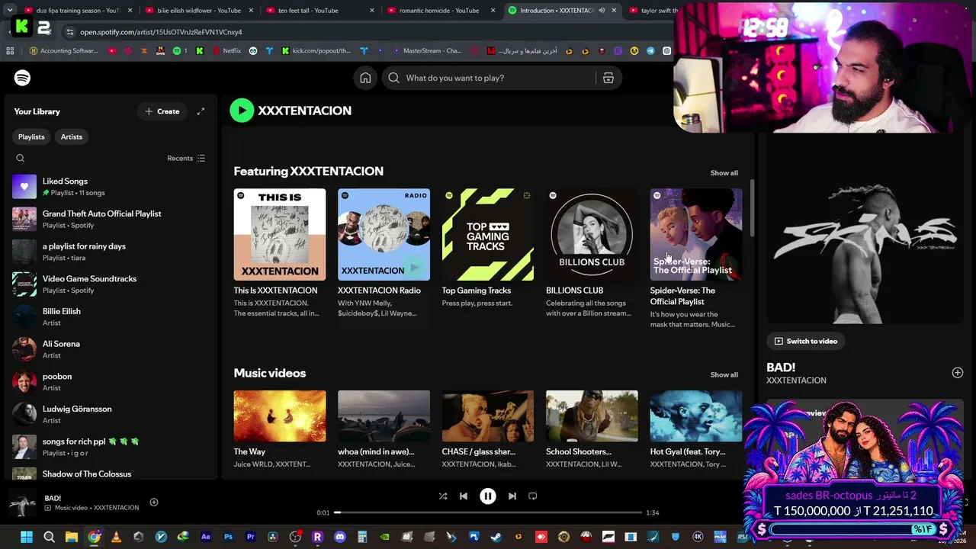Open the Browse icon in search bar
Image resolution: width=976 pixels, height=549 pixels.
(608, 78)
